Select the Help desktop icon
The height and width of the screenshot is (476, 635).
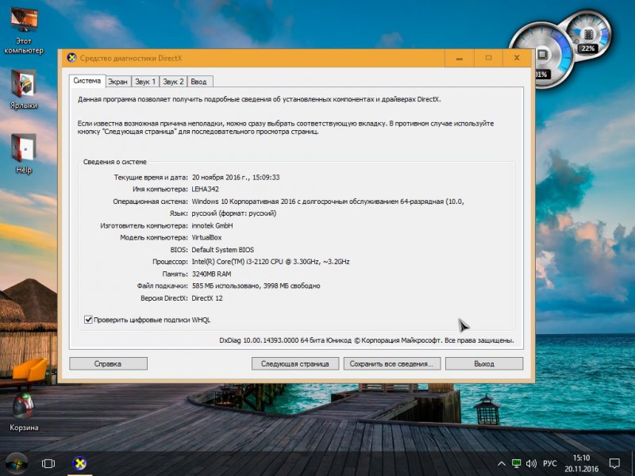(x=24, y=154)
